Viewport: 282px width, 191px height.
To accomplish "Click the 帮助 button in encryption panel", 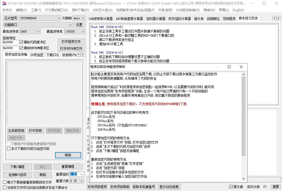I will click(x=68, y=155).
